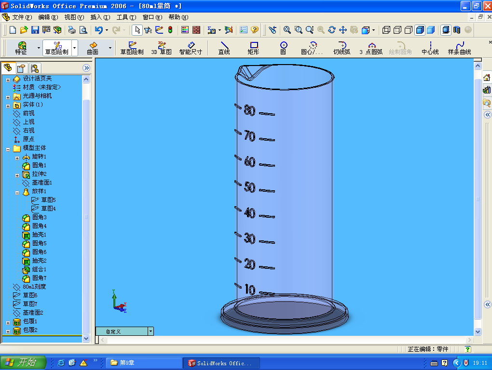
Task: Click the SolidWorks Office taskbar button
Action: 221,363
